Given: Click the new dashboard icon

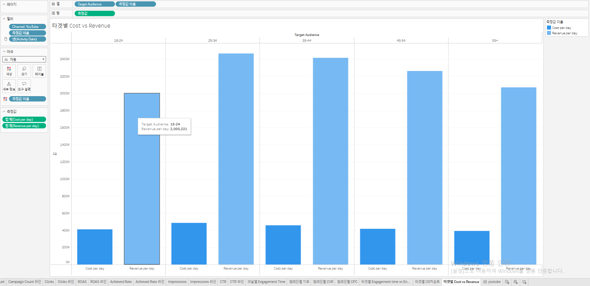Looking at the screenshot, I should (516, 282).
